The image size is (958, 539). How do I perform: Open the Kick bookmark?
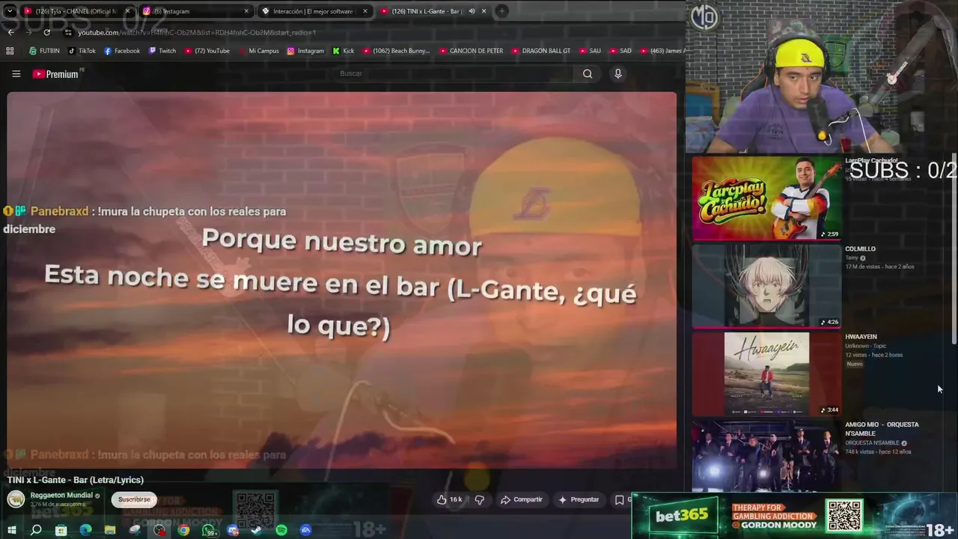(x=344, y=51)
